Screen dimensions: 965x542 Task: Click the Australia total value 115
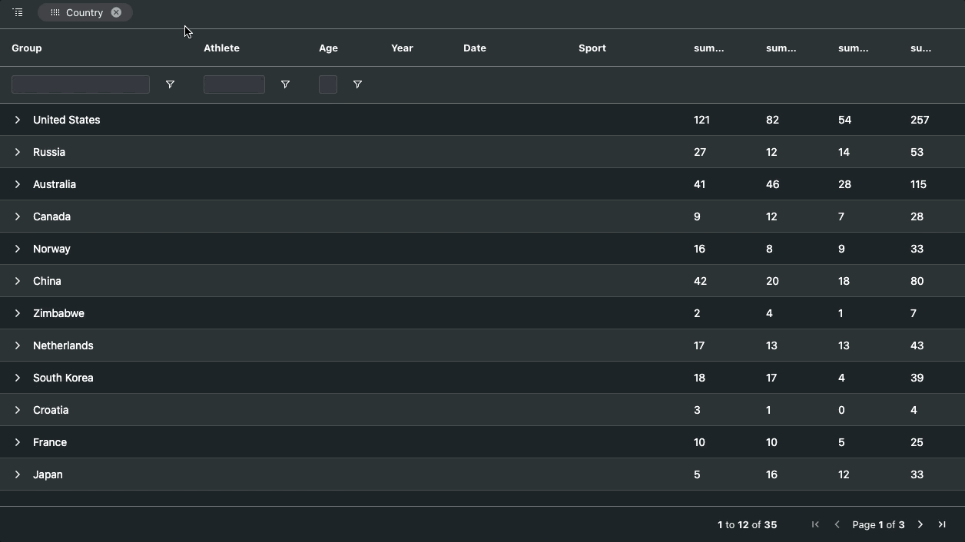tap(918, 184)
